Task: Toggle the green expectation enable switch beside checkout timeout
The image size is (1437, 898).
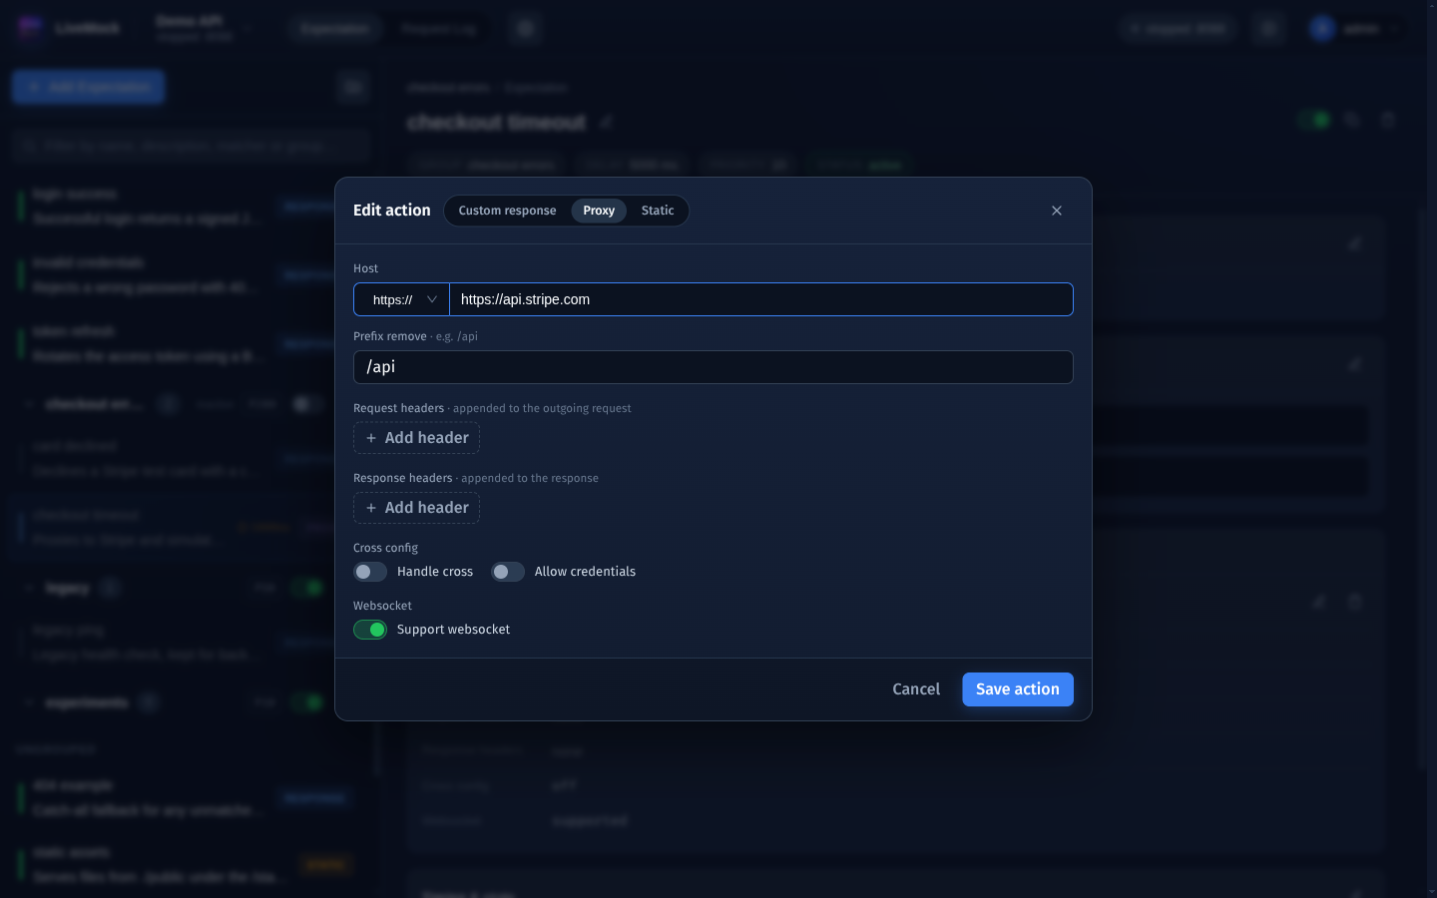Action: 1314,120
